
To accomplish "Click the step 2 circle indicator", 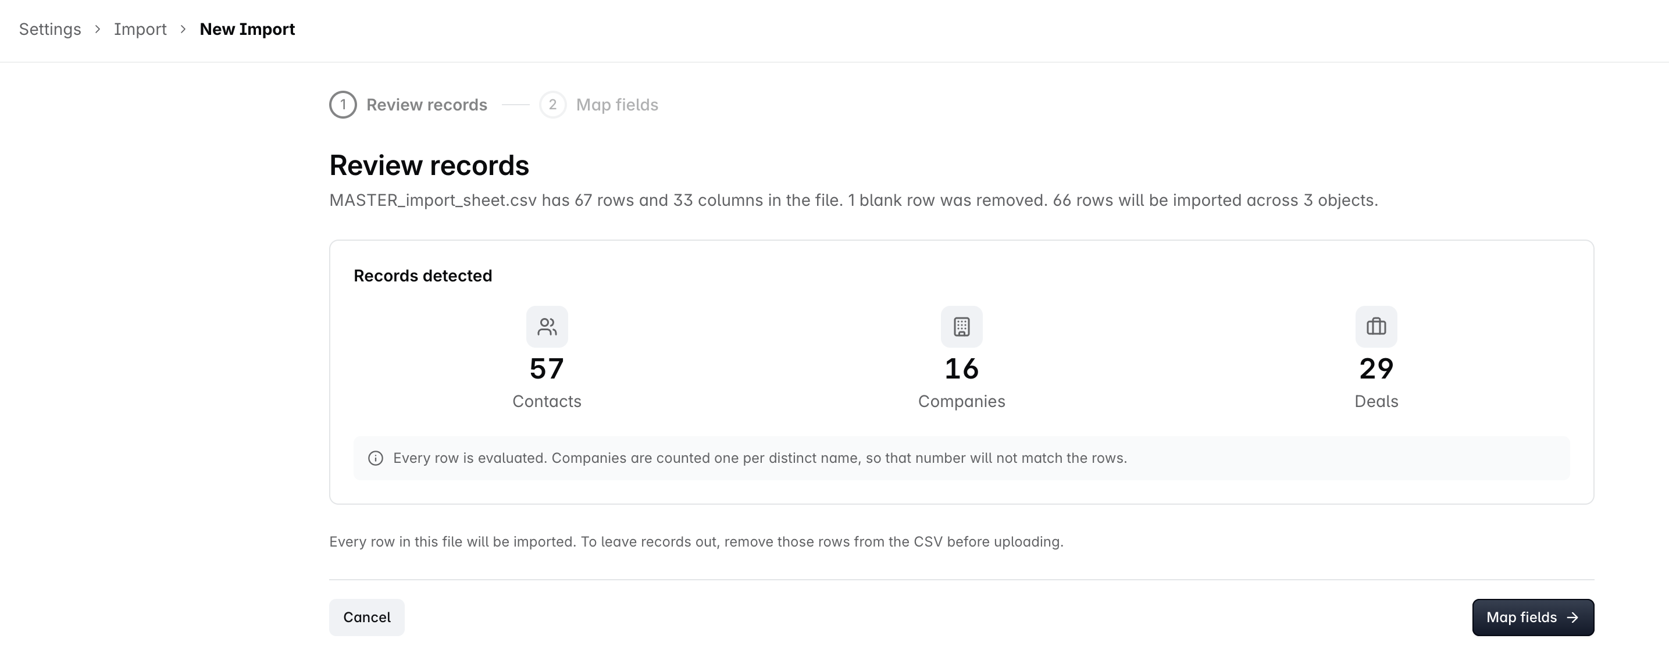I will 552,104.
